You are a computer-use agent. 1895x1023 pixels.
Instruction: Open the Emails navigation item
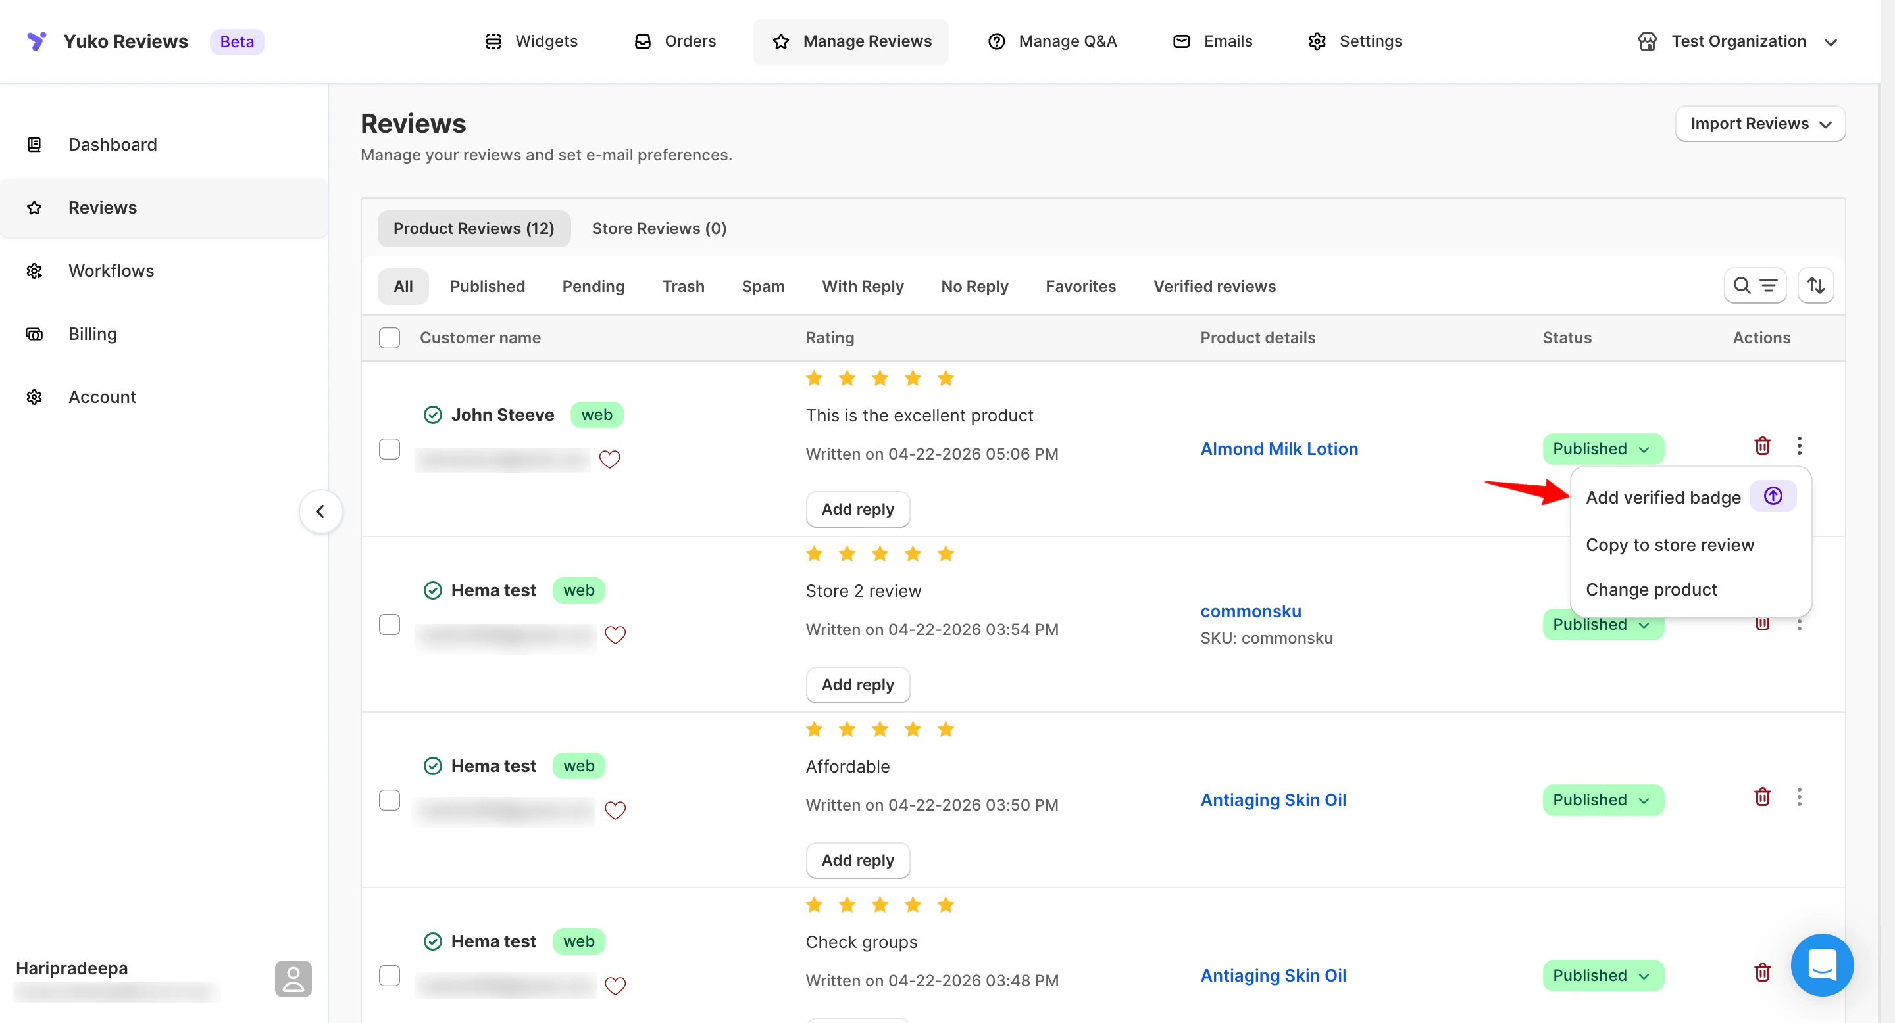pos(1212,41)
